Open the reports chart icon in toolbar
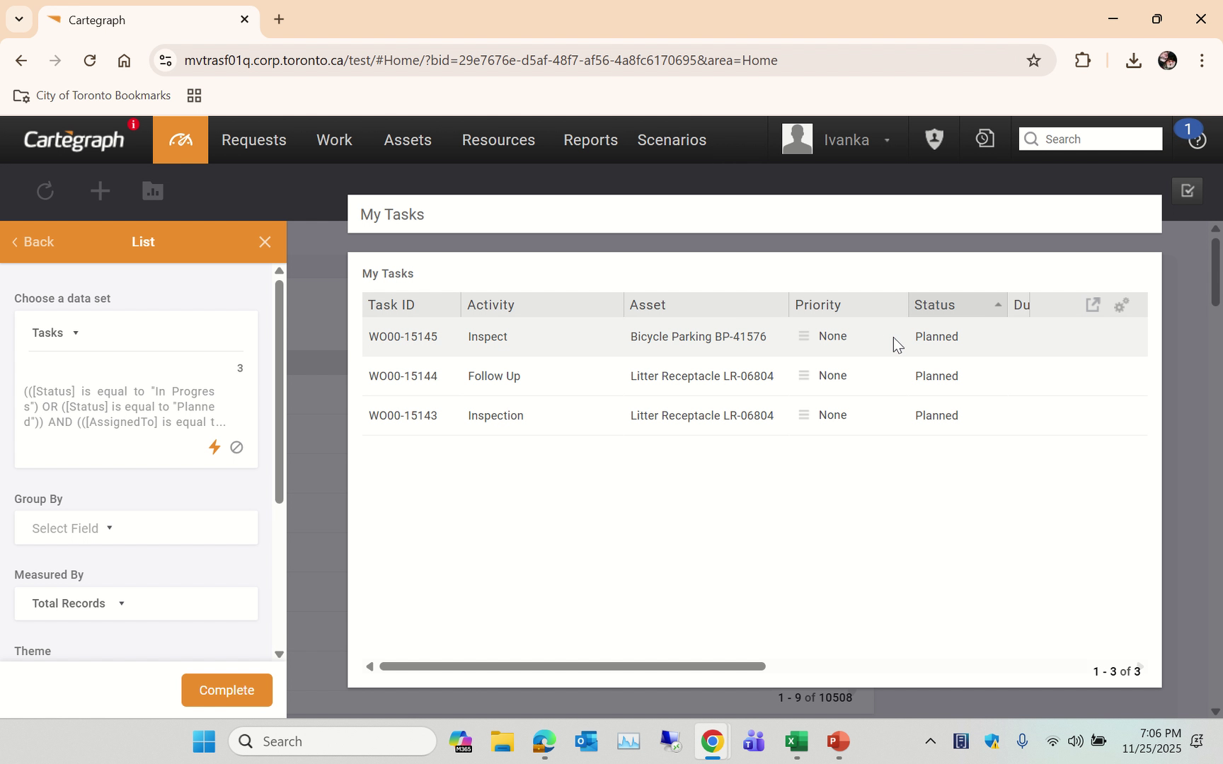 152,191
